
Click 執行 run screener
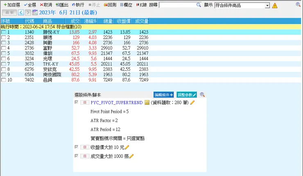pos(78,5)
